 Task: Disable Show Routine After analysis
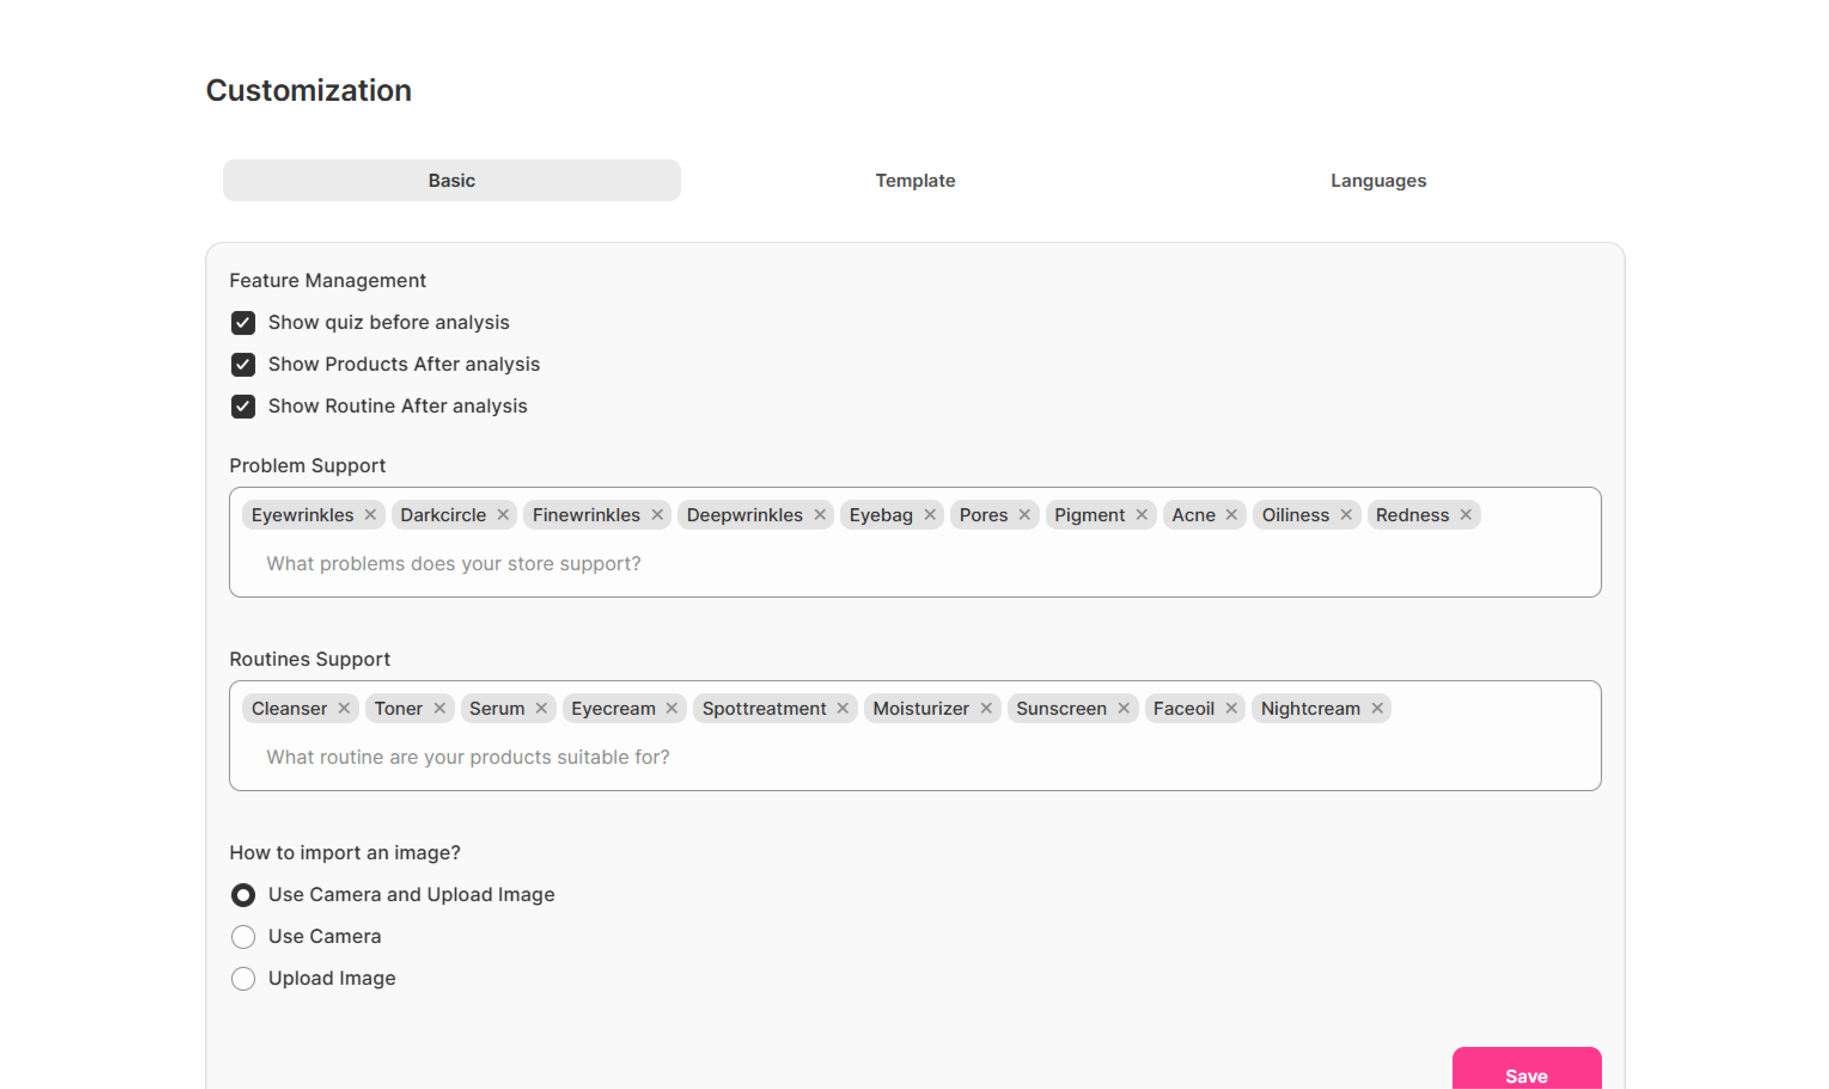point(243,407)
